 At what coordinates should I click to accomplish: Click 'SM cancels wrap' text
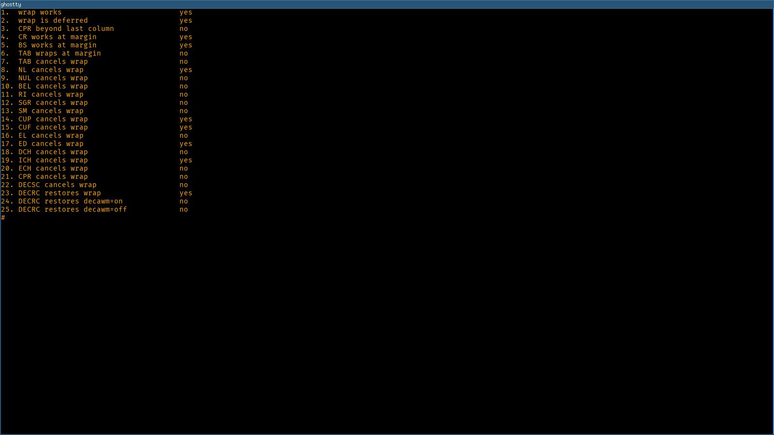pos(51,111)
